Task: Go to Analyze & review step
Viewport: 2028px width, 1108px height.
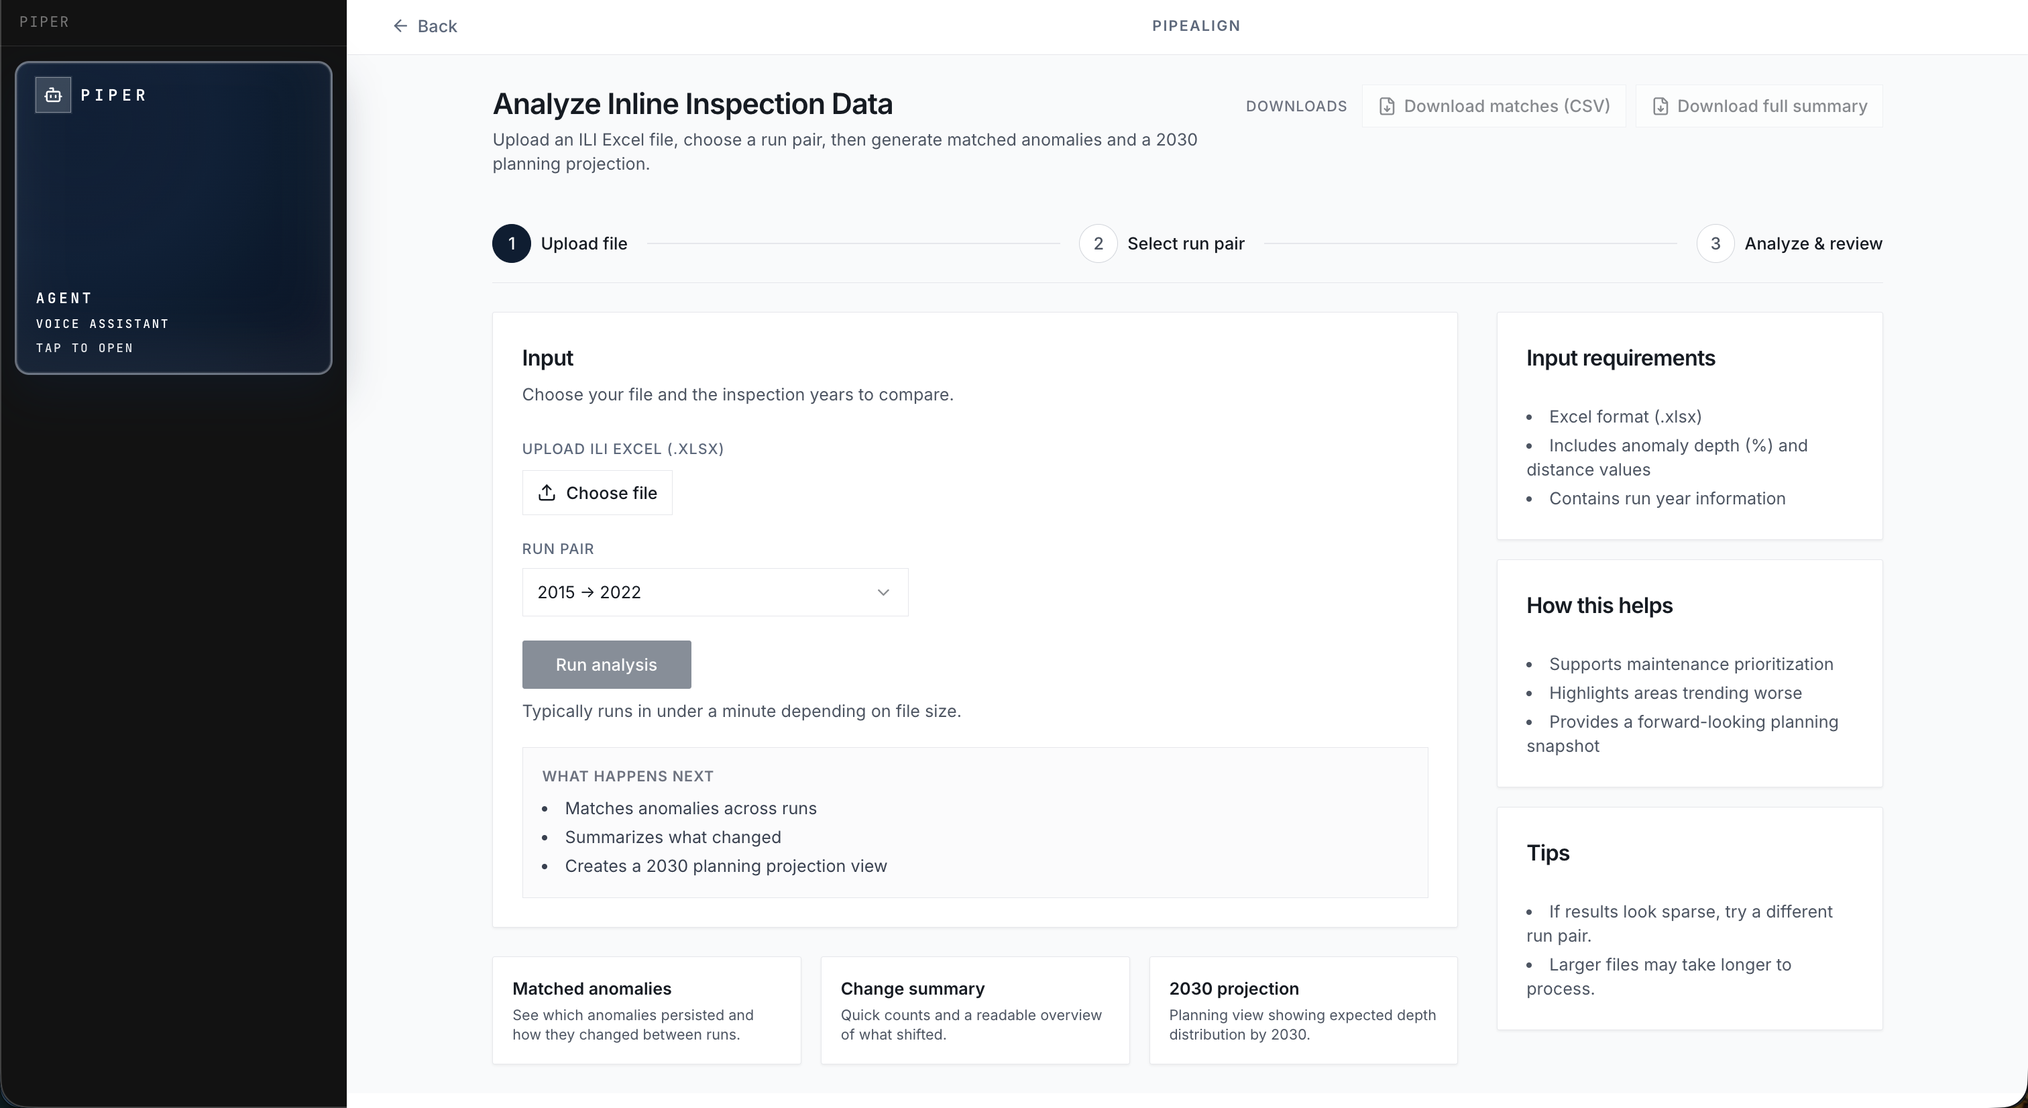Action: pos(1812,244)
